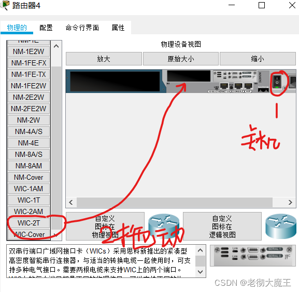Click 自定义图标在逻辑视图 button
The height and width of the screenshot is (292, 299).
(x=222, y=227)
